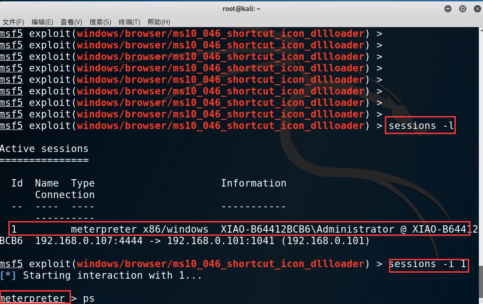Screen dimensions: 483x304
Task: Click the 'sessions -i 1' command text
Action: click(x=428, y=264)
